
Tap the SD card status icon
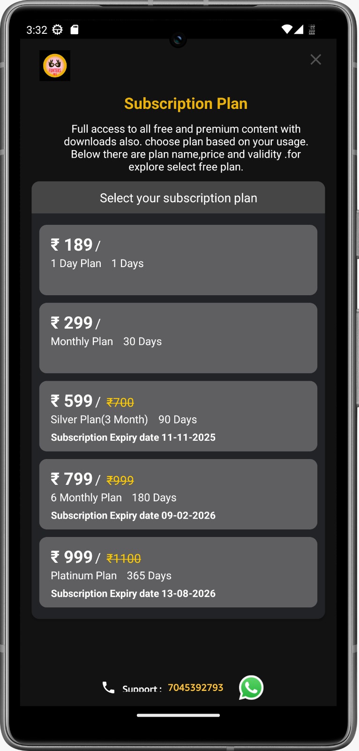point(75,30)
